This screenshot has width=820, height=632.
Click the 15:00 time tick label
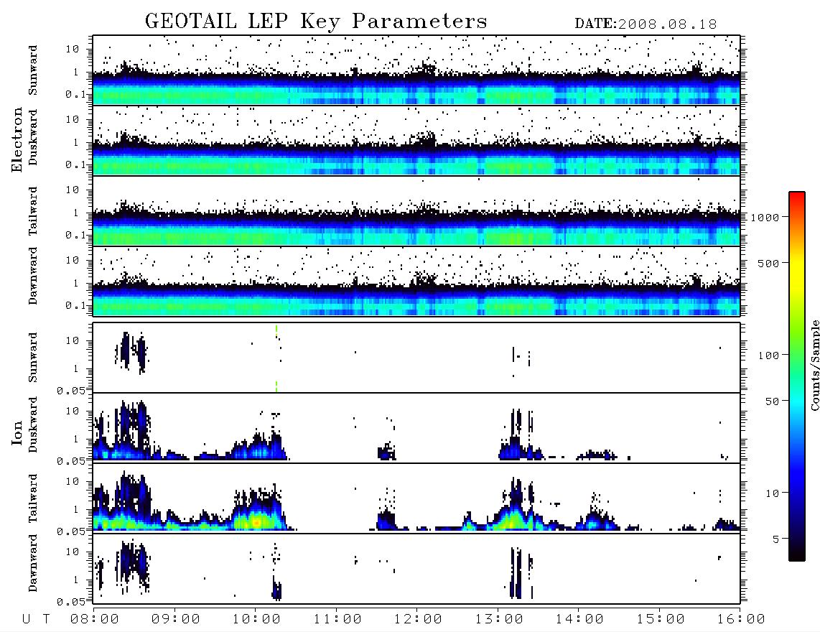(x=661, y=620)
